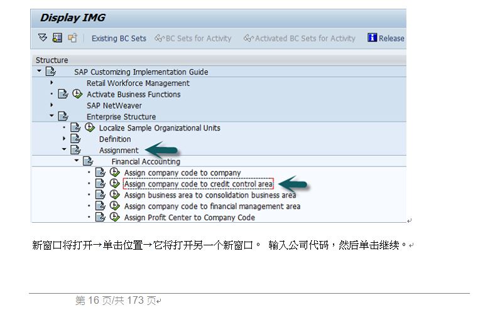Collapse Enterprise Structure node

pyautogui.click(x=52, y=115)
